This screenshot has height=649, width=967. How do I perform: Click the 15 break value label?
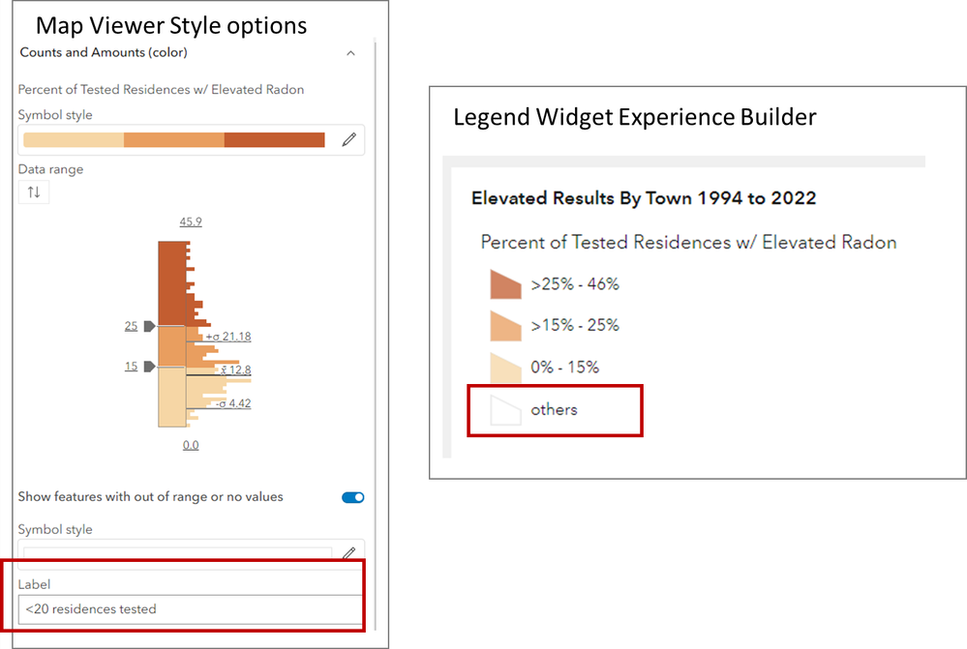(131, 367)
